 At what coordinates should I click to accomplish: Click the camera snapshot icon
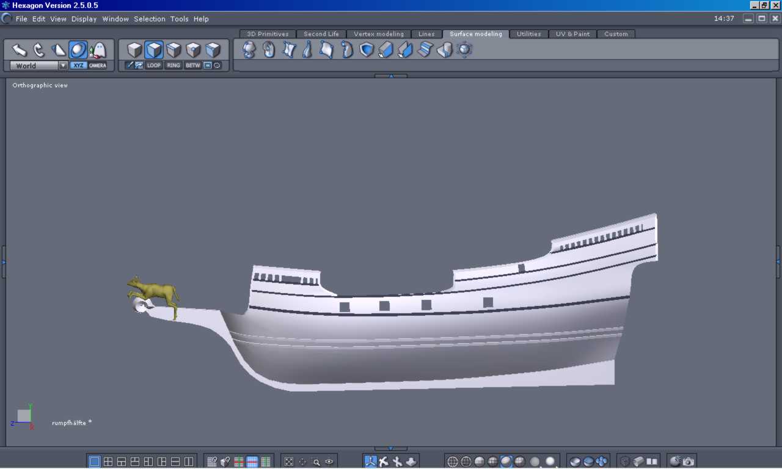coord(689,462)
